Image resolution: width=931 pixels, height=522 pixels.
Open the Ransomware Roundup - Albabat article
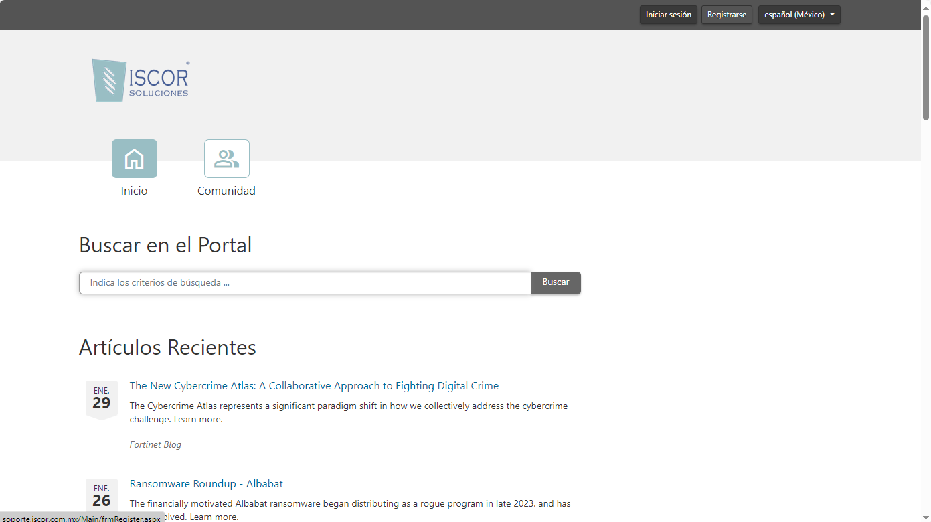[x=206, y=484]
